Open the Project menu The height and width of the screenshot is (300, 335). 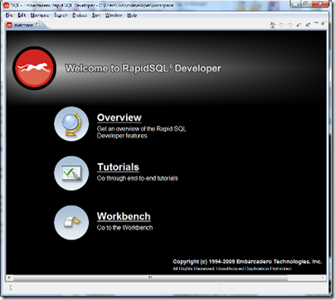coord(80,15)
